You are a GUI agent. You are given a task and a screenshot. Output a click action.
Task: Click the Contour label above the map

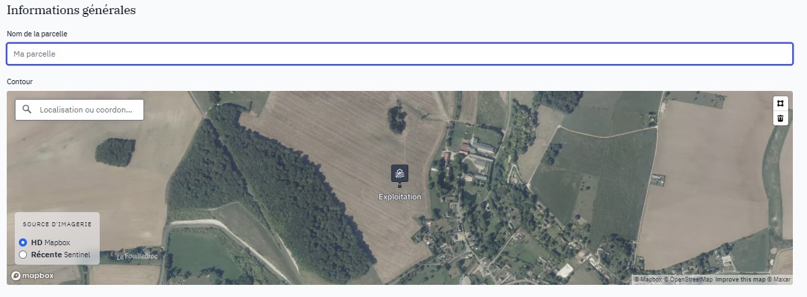click(20, 82)
